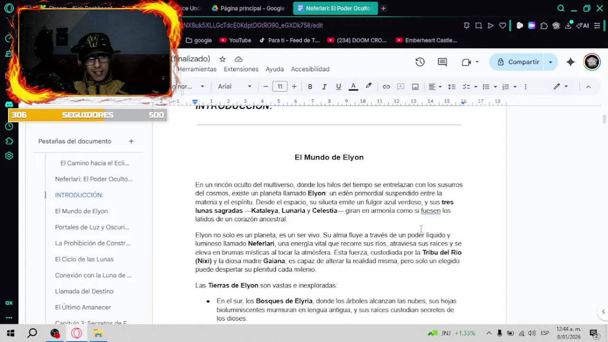Open the Herramientas menu
The height and width of the screenshot is (342, 608).
(196, 69)
